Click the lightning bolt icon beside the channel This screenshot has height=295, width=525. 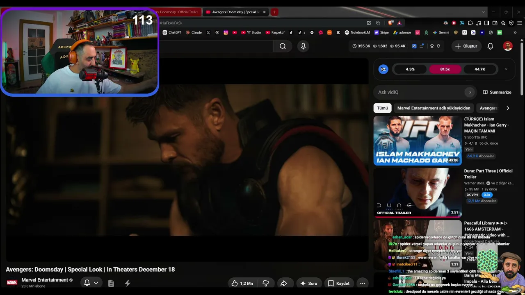pos(128,283)
